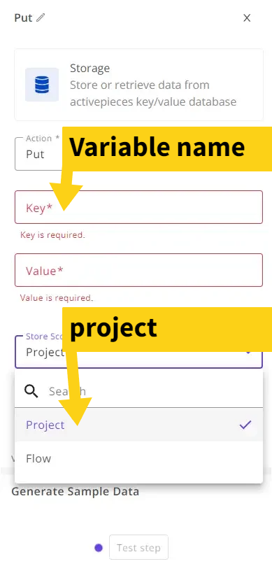Click the Store Scope dropdown arrow

248,353
